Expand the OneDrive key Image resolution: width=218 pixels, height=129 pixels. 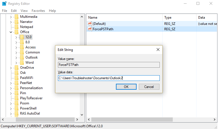point(11,68)
